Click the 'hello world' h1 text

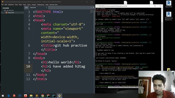click(x=60, y=62)
